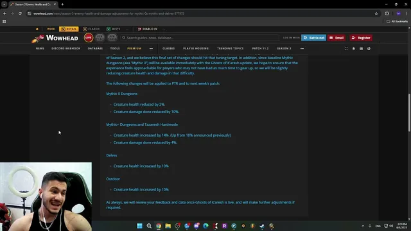Viewport: 411px width, 231px height.
Task: Switch to the CLASSIC site tab
Action: pyautogui.click(x=91, y=29)
